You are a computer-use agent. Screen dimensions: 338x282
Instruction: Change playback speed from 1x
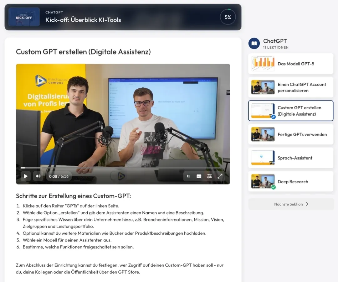pyautogui.click(x=188, y=176)
